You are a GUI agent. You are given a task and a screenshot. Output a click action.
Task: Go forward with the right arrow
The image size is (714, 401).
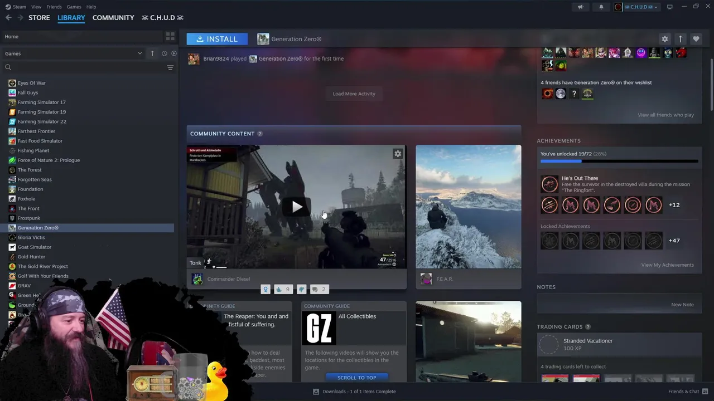pyautogui.click(x=20, y=18)
